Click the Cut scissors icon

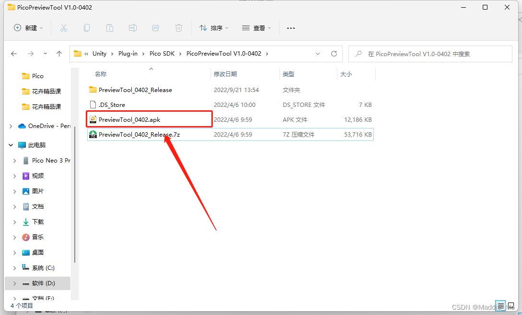[64, 28]
